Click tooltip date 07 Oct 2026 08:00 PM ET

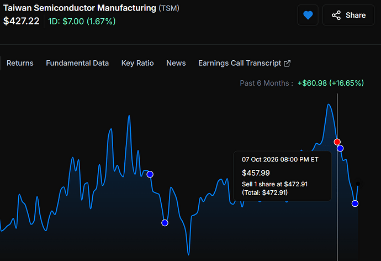click(x=280, y=160)
